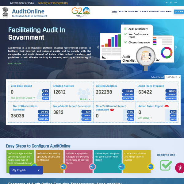The height and width of the screenshot is (184, 184).
Task: Click the step 2 arrow circle
Action: pos(63,167)
